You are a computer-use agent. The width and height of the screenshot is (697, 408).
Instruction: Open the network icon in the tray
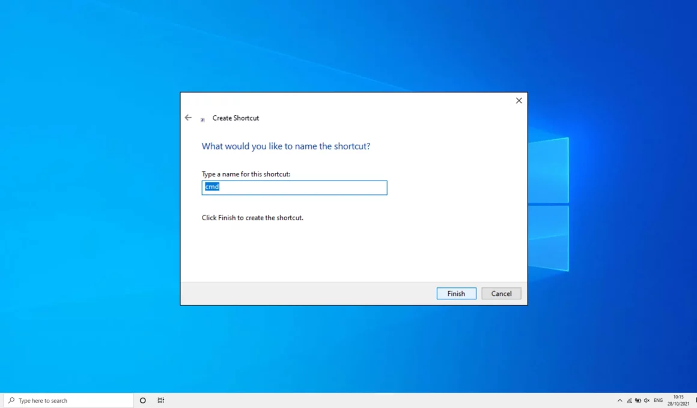(x=629, y=400)
